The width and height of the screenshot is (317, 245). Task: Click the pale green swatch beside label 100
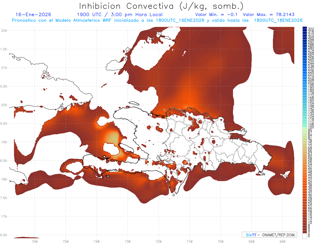click(305, 128)
